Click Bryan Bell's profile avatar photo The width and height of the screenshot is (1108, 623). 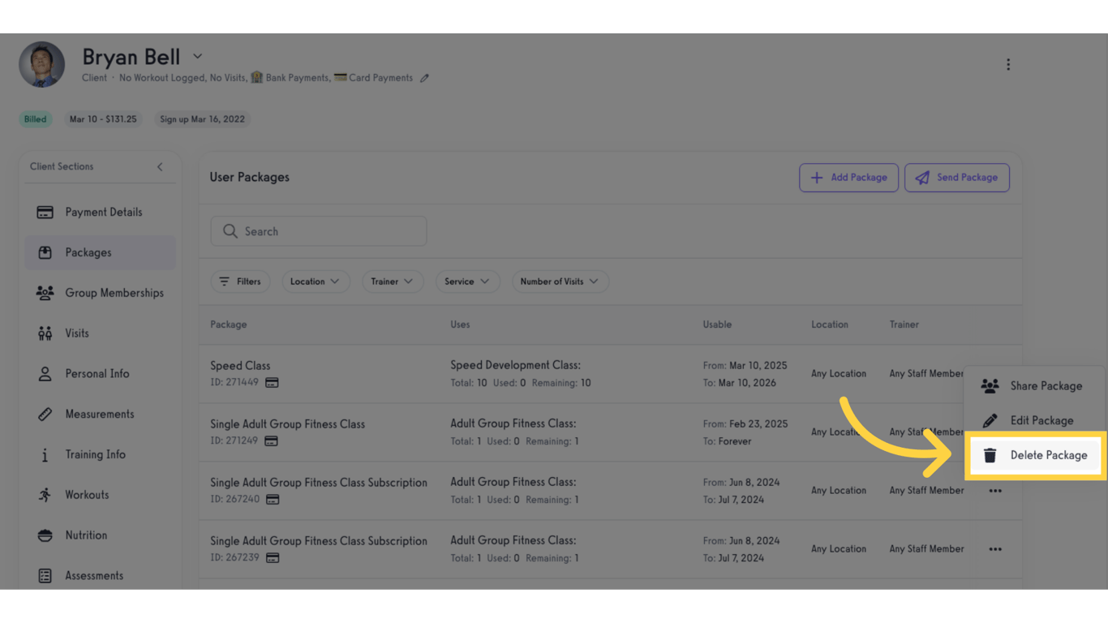42,64
